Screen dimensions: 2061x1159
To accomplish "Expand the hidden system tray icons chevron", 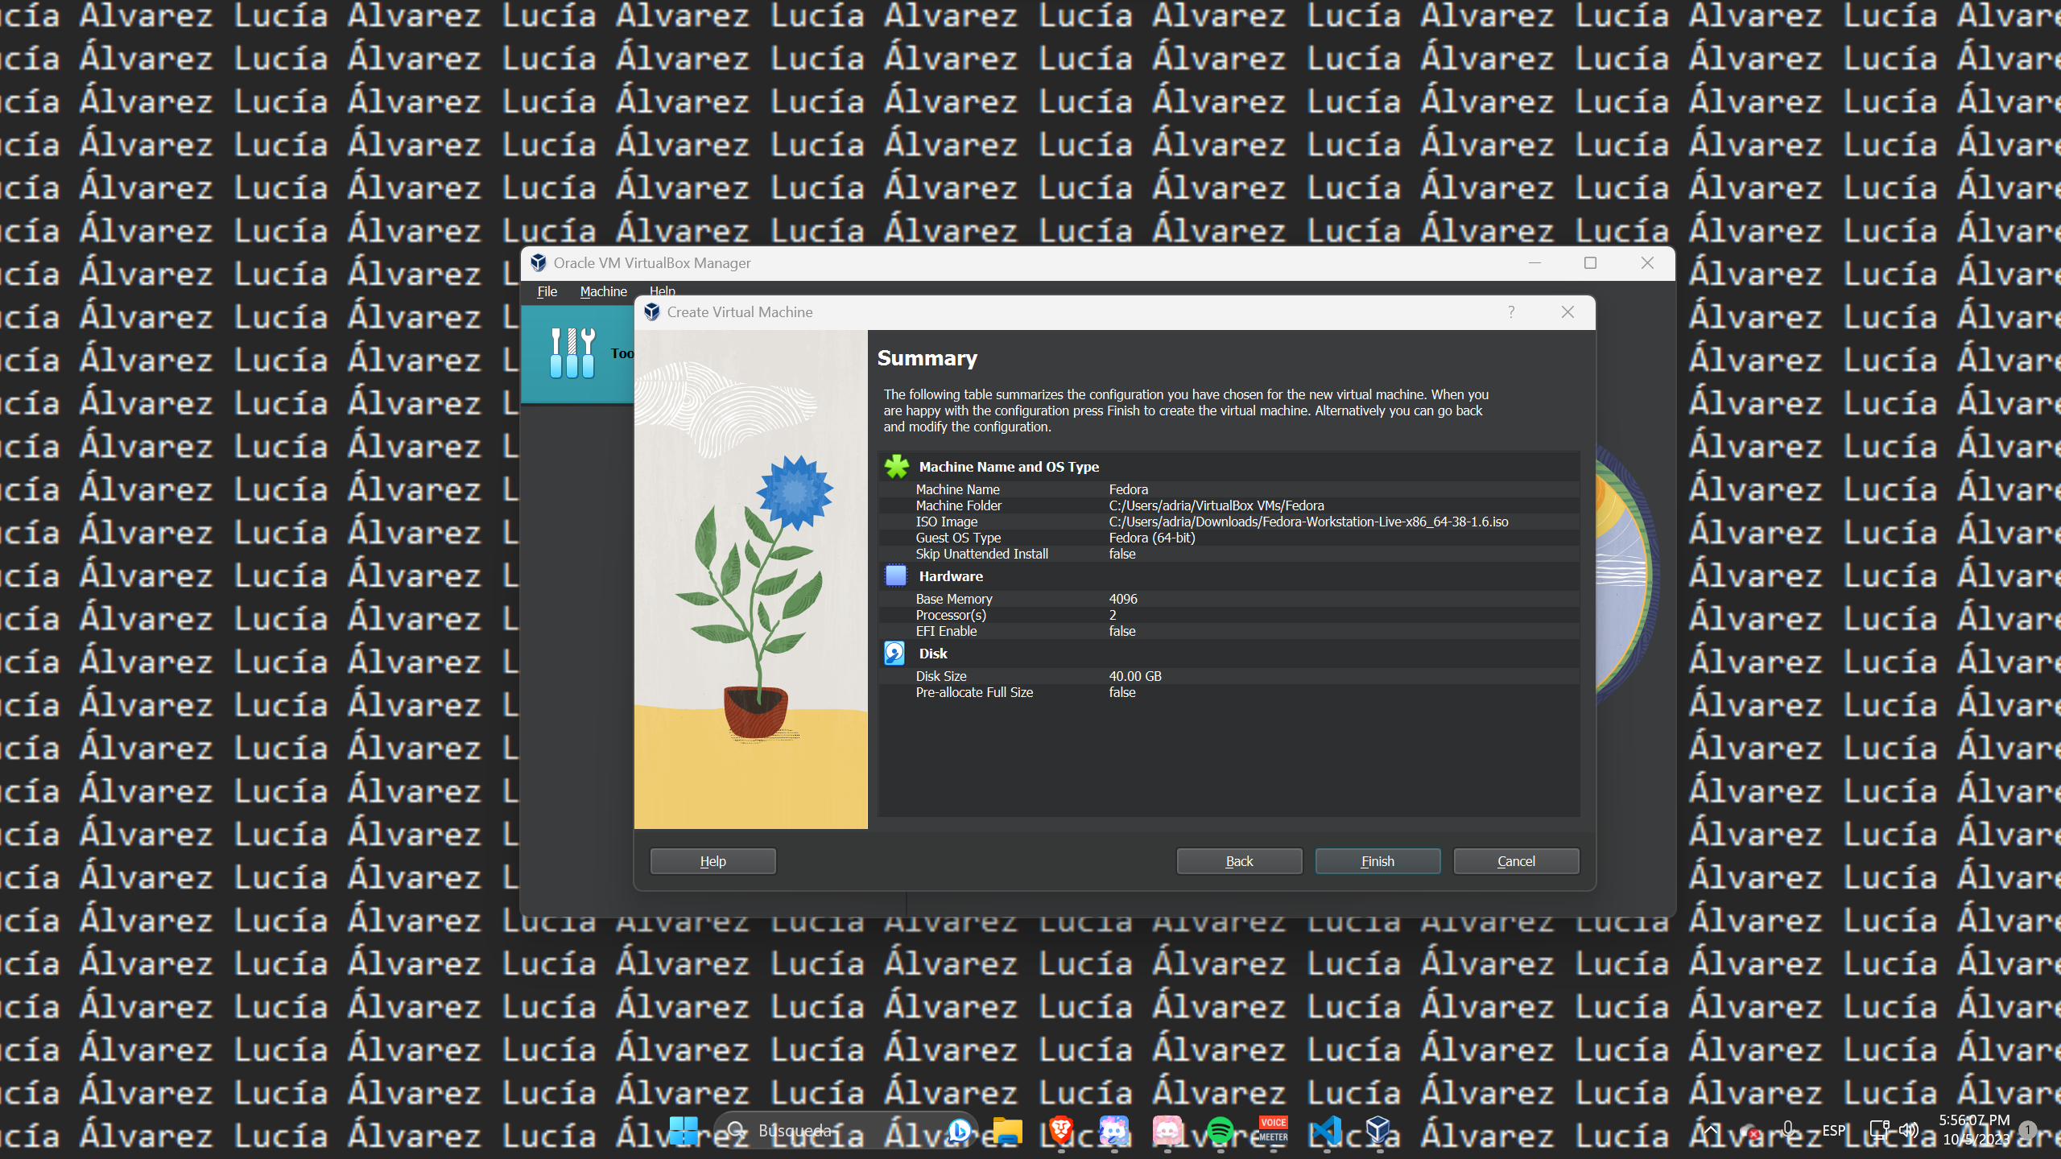I will click(1710, 1131).
